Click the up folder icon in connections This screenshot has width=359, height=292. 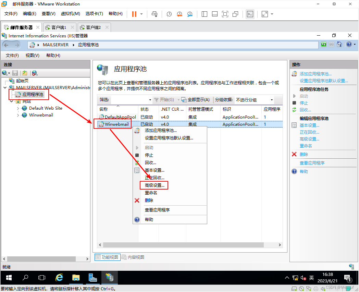coord(25,73)
